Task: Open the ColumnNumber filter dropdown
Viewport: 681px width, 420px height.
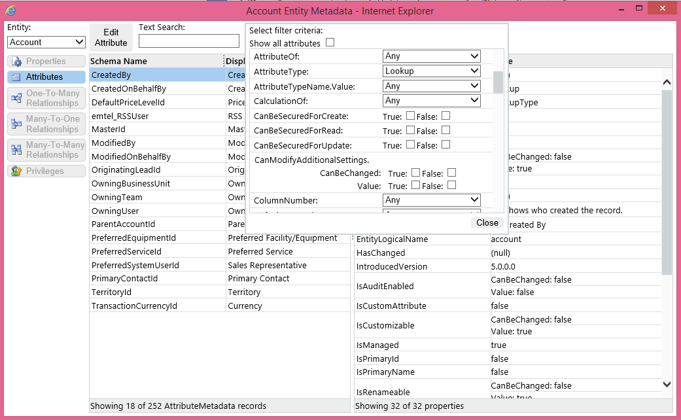Action: pyautogui.click(x=432, y=200)
